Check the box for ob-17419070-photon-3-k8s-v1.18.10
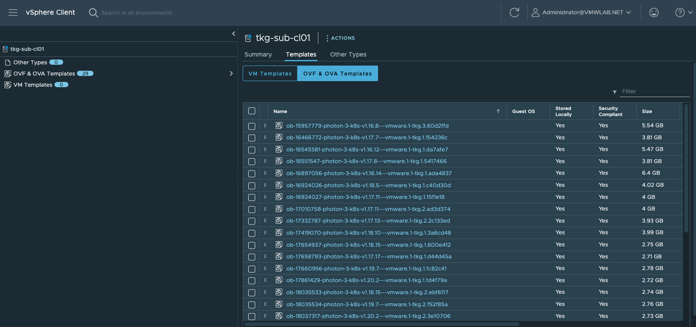Viewport: 696px width, 327px height. 252,233
